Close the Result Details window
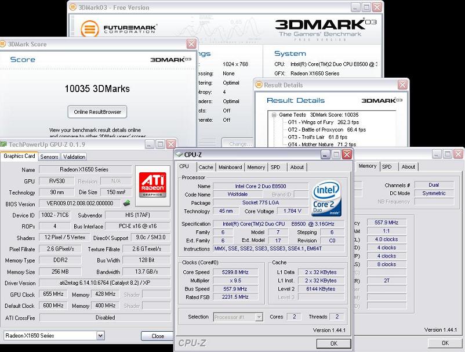 click(402, 85)
